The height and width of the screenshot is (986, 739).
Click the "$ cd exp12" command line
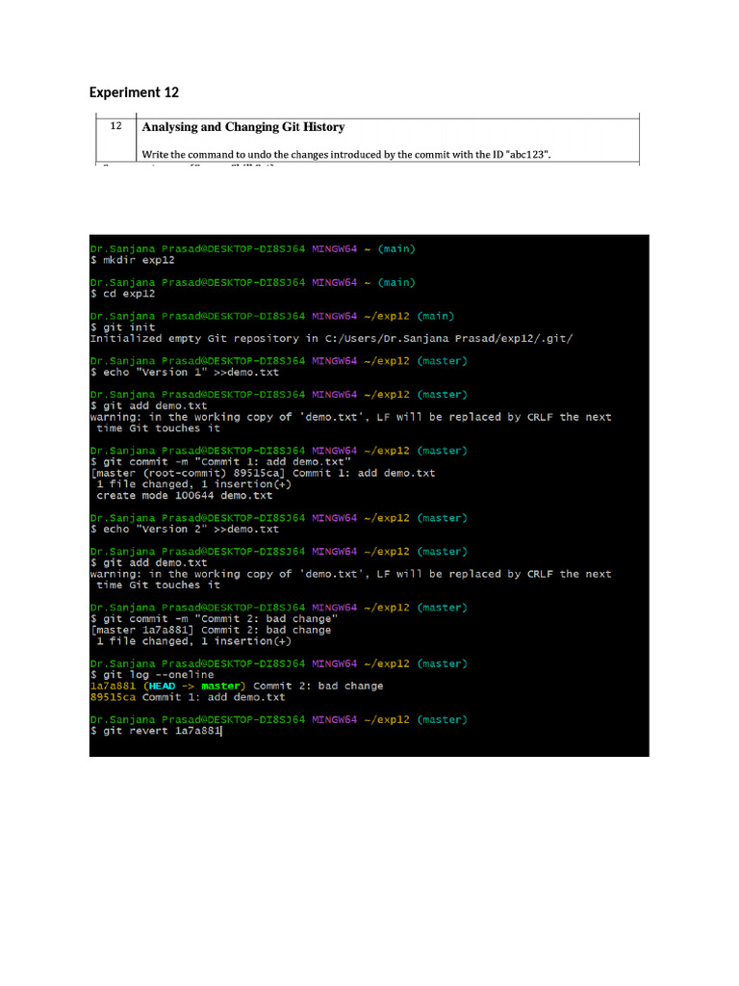pyautogui.click(x=122, y=294)
